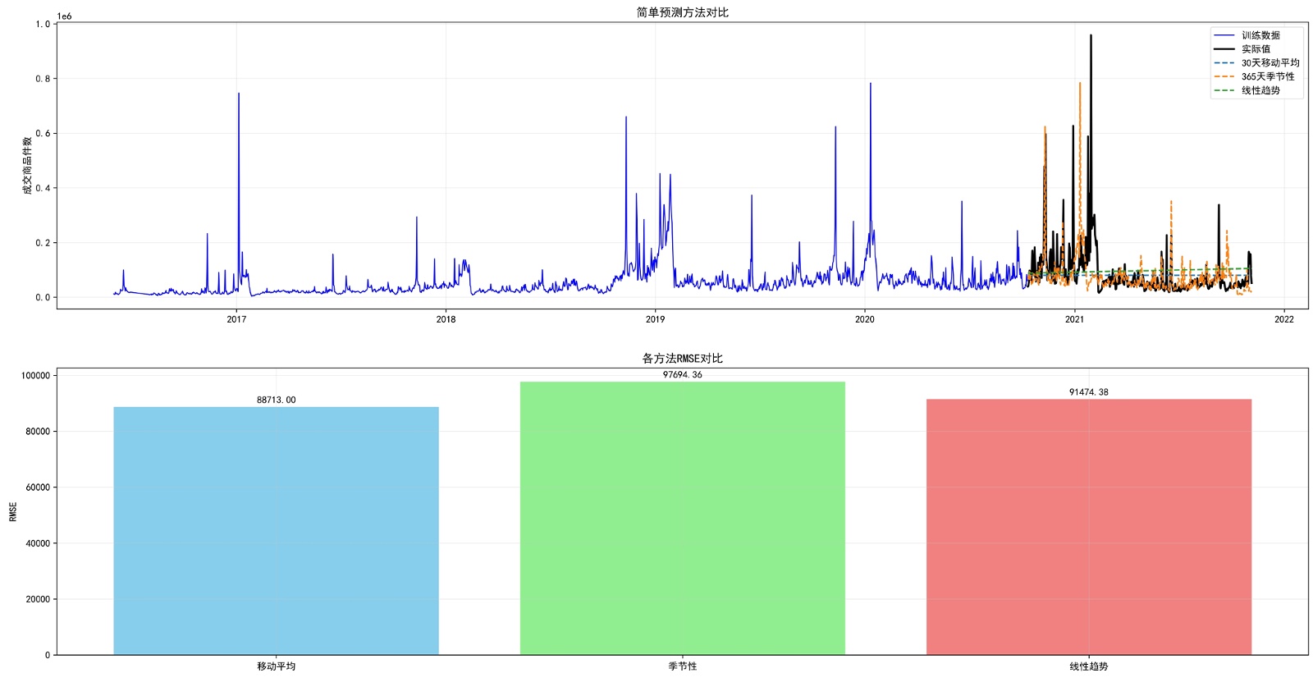Viewport: 1313px width, 682px height.
Task: Click the 成交商品件数 y-axis label
Action: [27, 166]
